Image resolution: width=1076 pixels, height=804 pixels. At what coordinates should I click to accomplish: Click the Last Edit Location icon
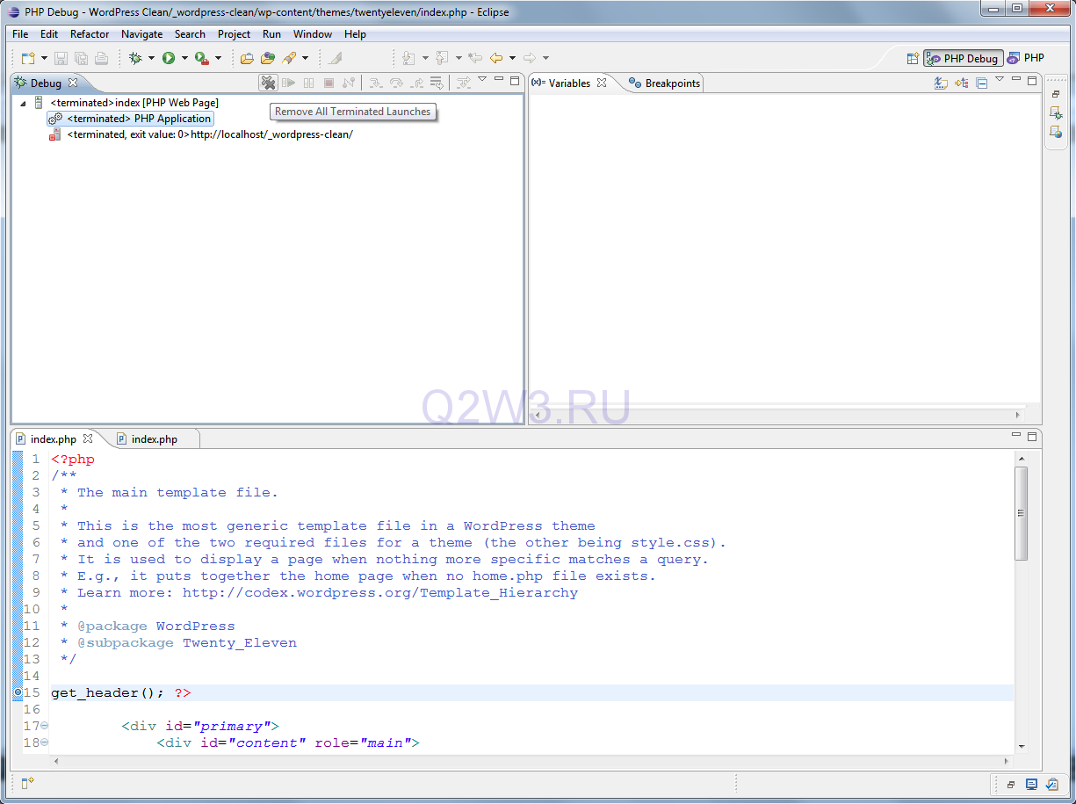(475, 58)
